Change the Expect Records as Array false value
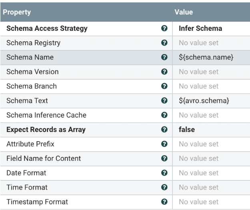The width and height of the screenshot is (250, 210). click(x=187, y=130)
